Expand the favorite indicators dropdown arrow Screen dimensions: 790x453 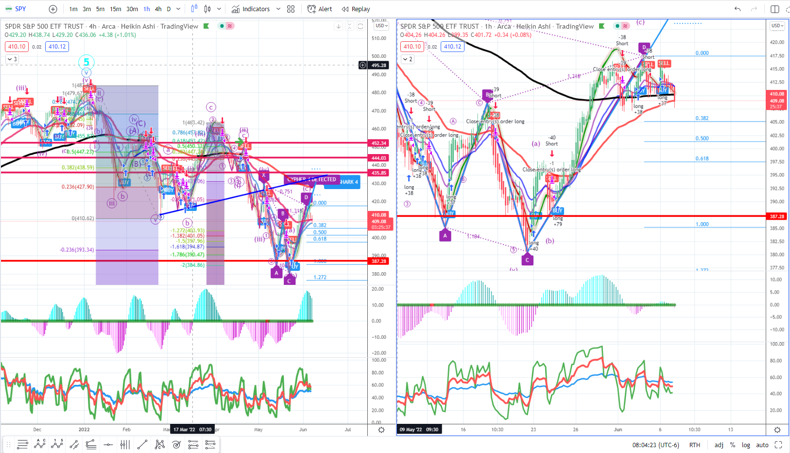tap(278, 9)
